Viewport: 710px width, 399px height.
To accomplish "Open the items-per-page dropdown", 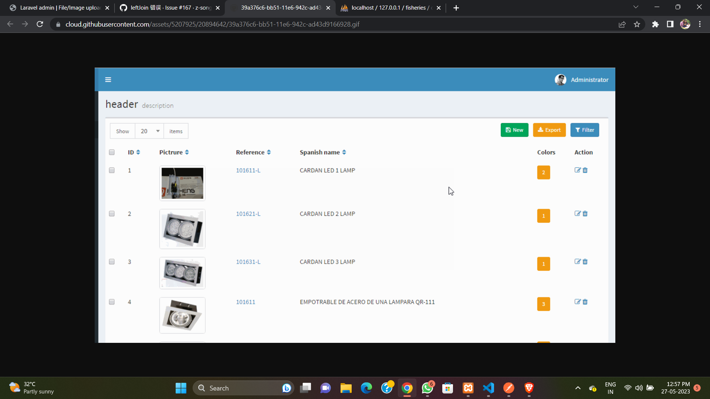I will click(x=149, y=131).
